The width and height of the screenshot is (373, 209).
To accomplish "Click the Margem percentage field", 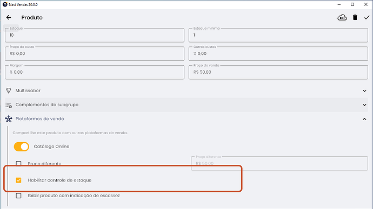I will pyautogui.click(x=95, y=72).
